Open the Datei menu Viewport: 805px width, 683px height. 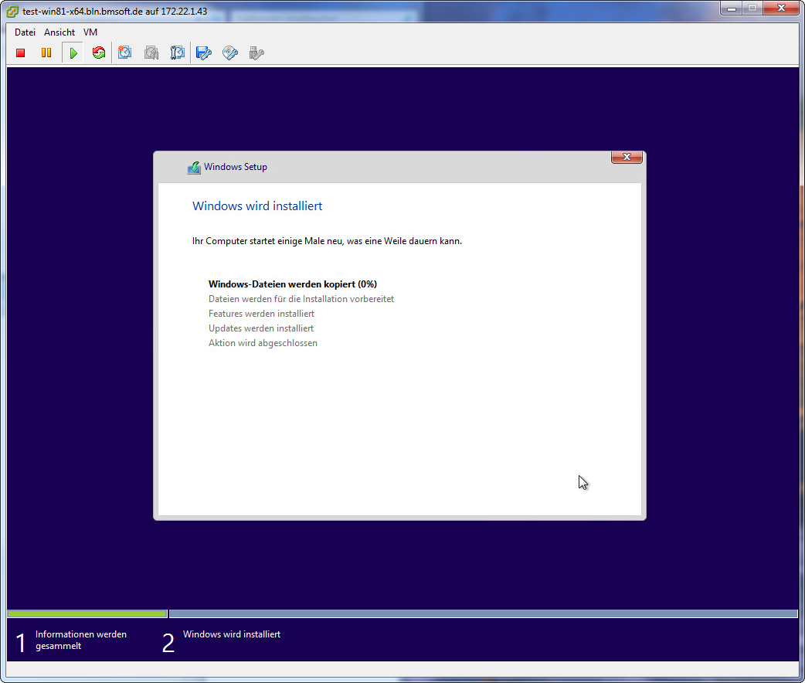click(25, 32)
